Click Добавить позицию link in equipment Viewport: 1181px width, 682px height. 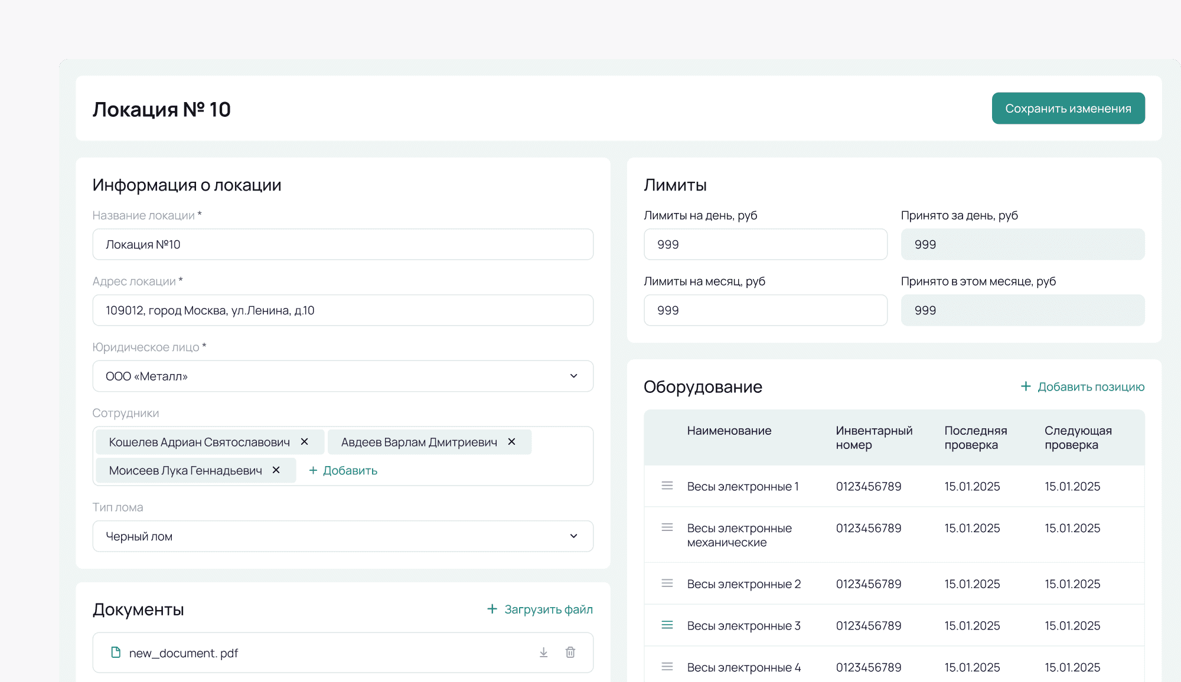tap(1083, 387)
